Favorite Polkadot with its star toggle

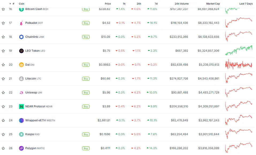[3, 23]
